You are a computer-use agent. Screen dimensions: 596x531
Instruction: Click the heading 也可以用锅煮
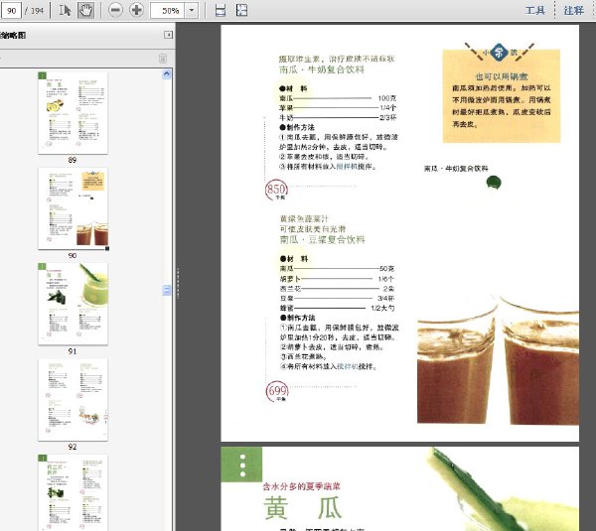click(x=502, y=76)
